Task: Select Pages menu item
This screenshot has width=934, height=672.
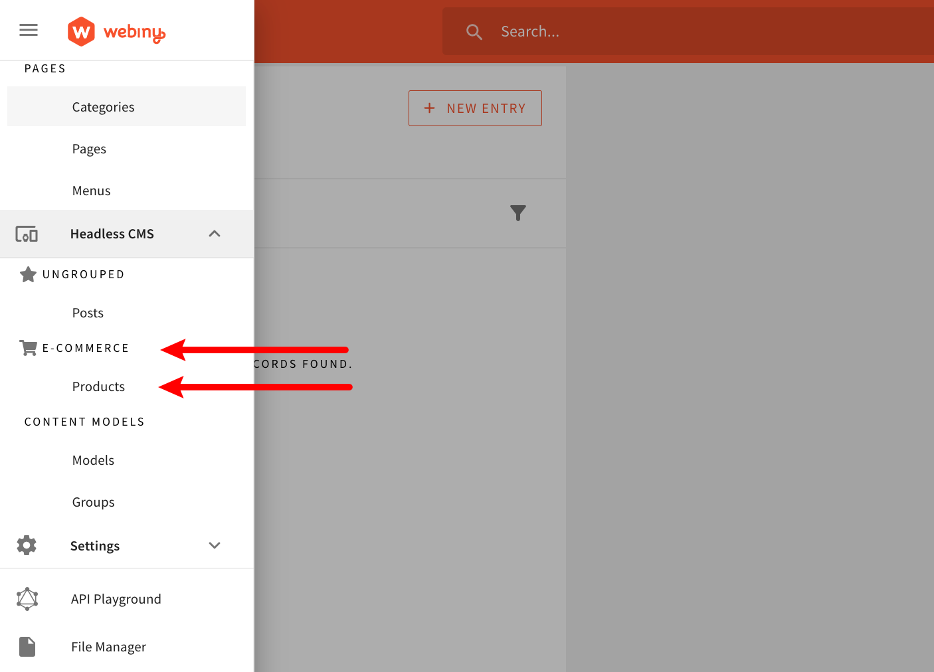Action: pos(89,149)
